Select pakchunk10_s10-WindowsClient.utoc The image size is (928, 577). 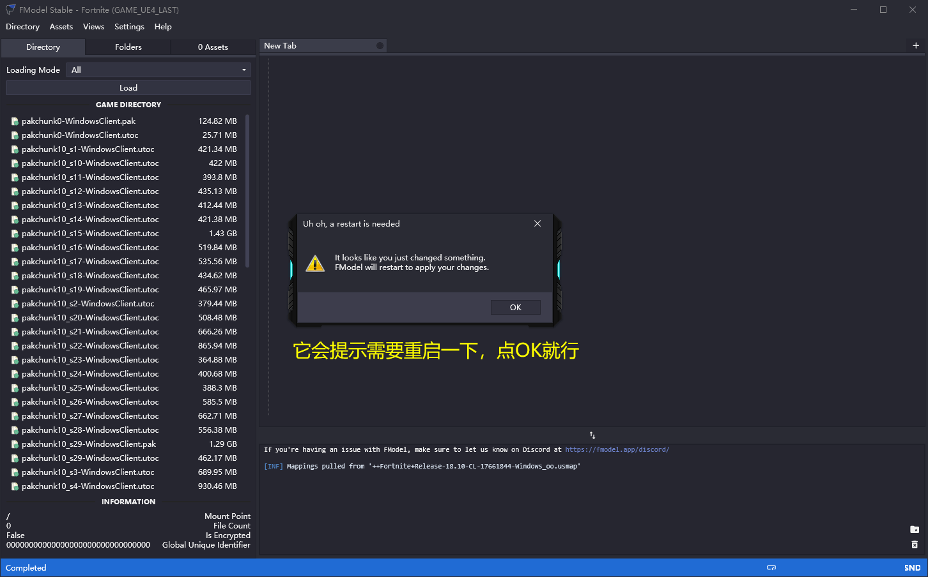[124, 163]
